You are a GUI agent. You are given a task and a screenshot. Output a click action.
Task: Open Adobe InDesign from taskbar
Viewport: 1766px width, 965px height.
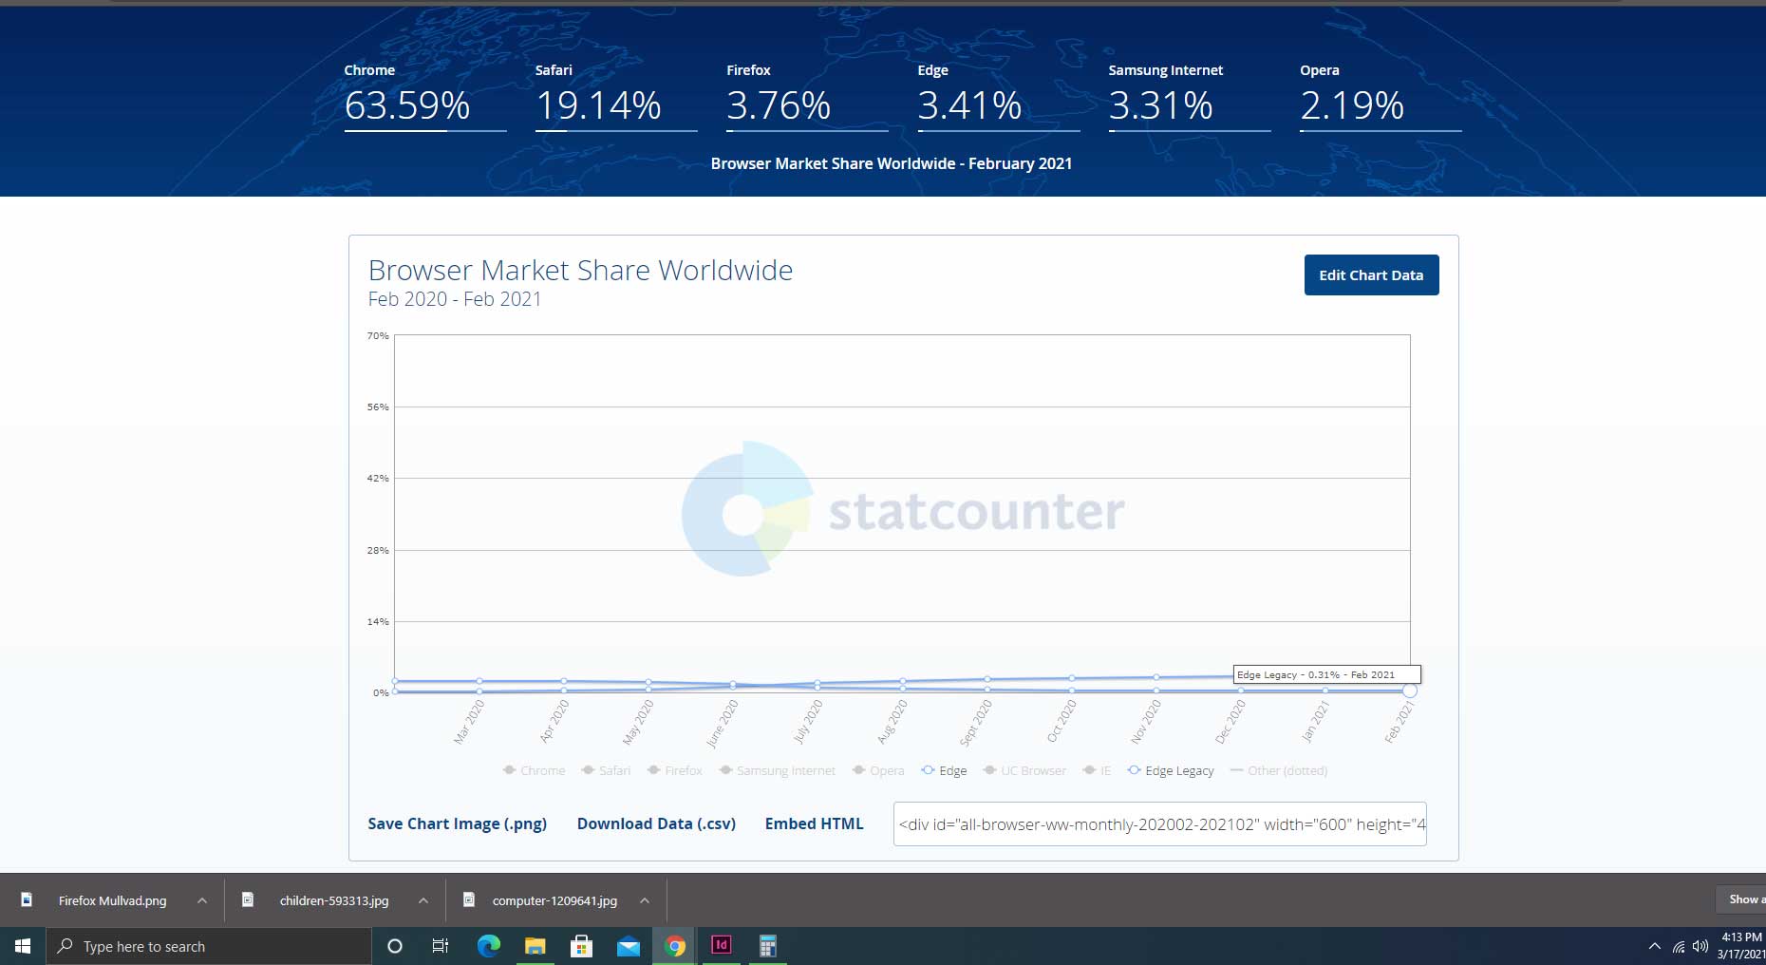[722, 946]
